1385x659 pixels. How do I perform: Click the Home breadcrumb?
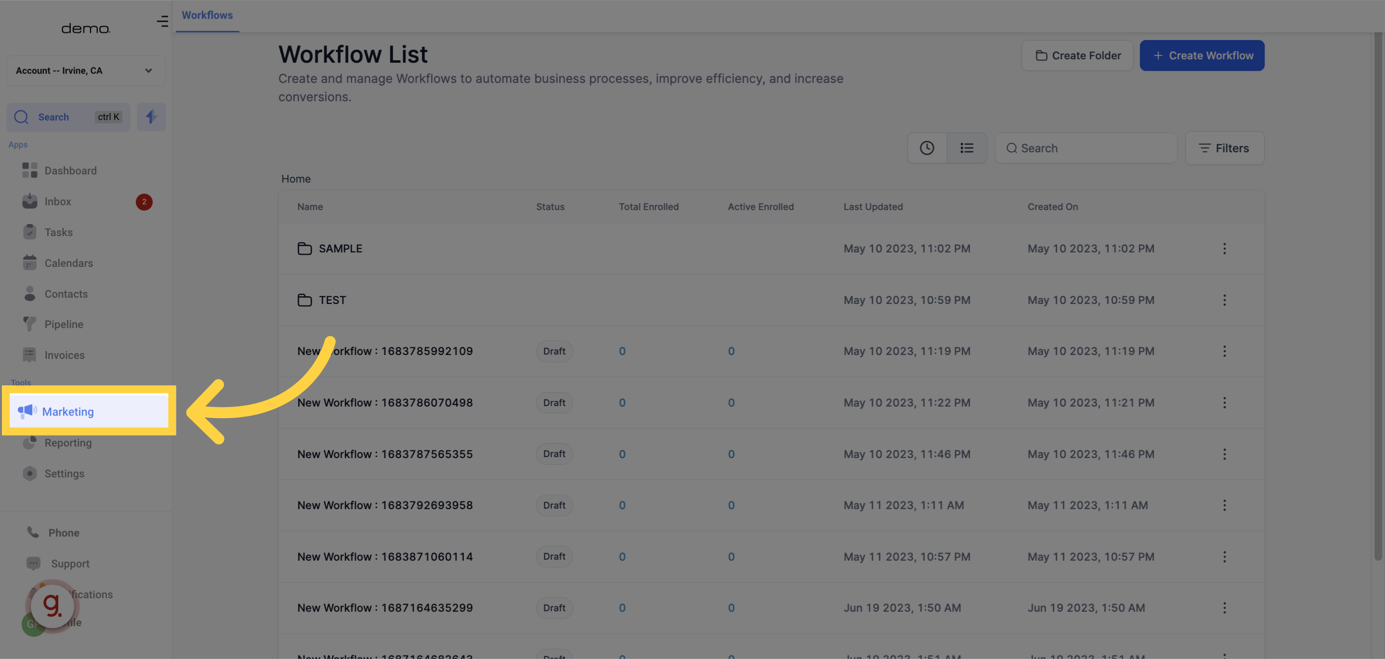(296, 179)
